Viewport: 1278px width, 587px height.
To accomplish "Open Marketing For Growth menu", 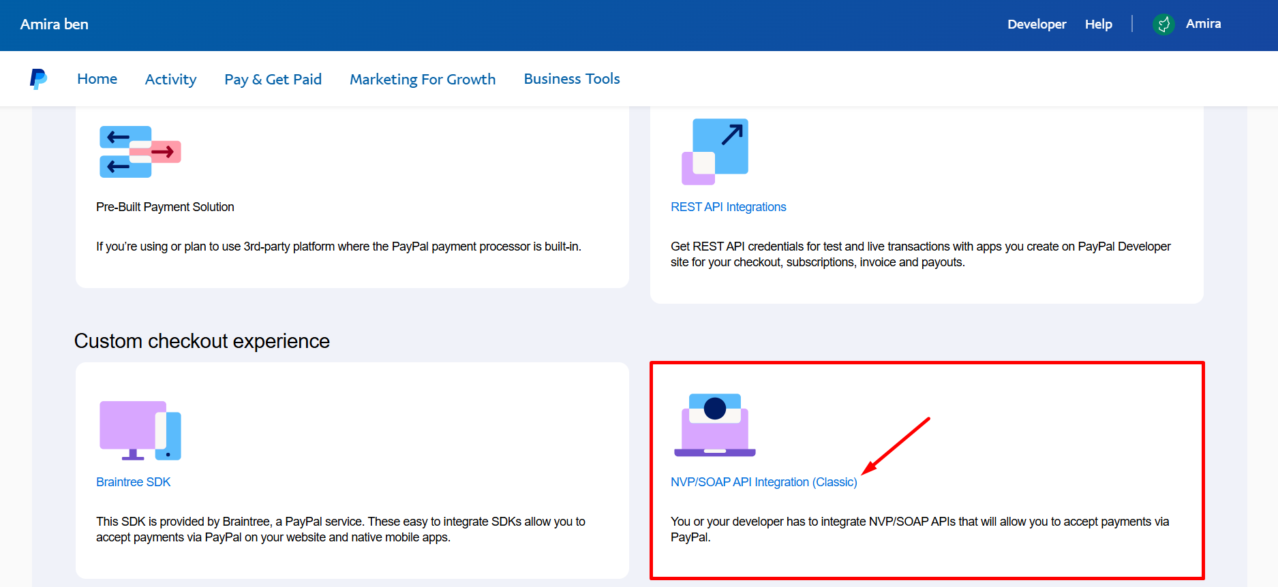I will point(423,80).
